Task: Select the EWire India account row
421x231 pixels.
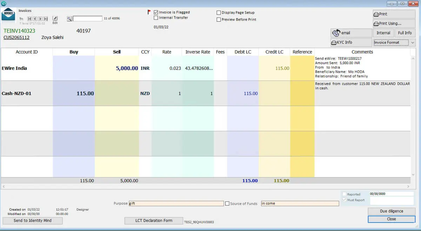Action: click(205, 68)
